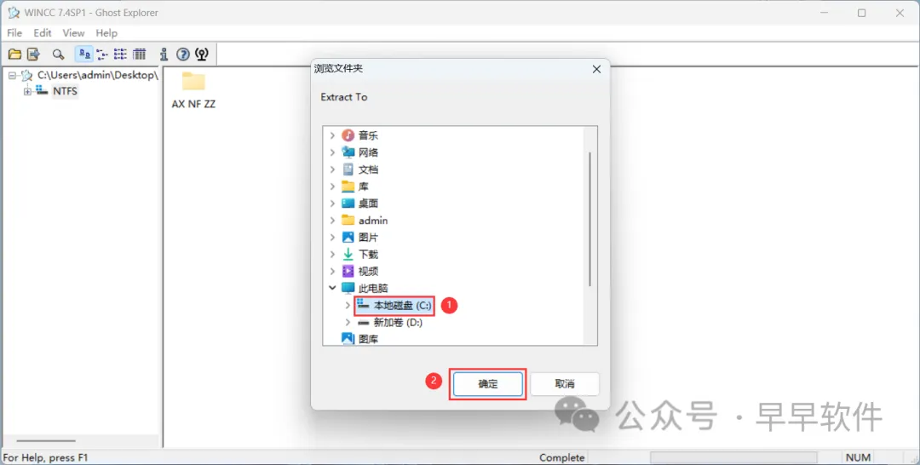Open the Edit menu
920x465 pixels.
[x=43, y=33]
